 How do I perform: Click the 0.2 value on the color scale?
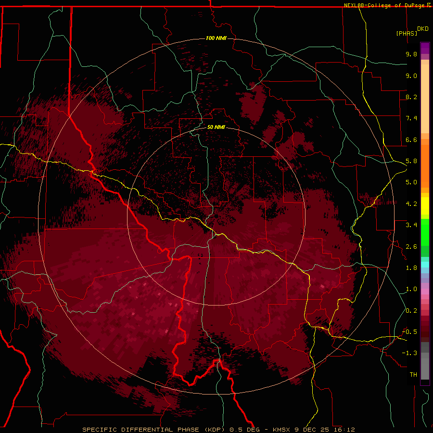pos(411,311)
